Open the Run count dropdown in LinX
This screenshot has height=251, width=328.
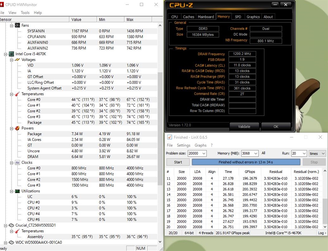[304, 153]
